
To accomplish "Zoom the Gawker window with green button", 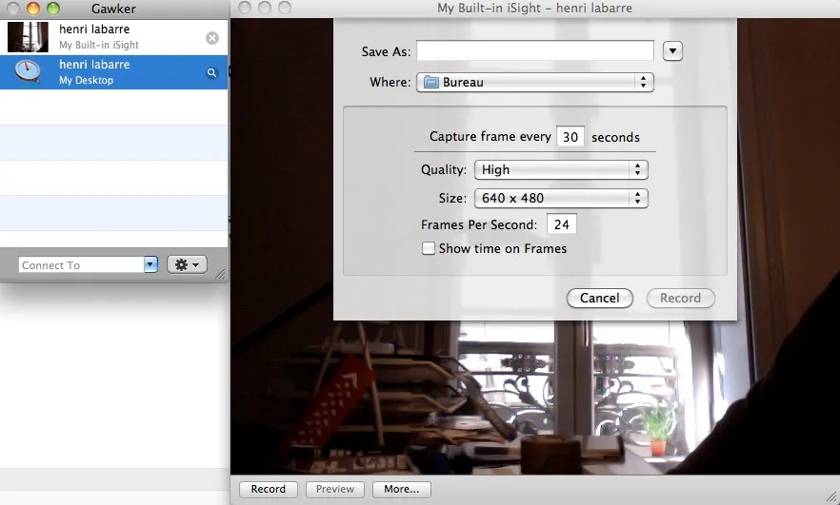I will click(53, 8).
